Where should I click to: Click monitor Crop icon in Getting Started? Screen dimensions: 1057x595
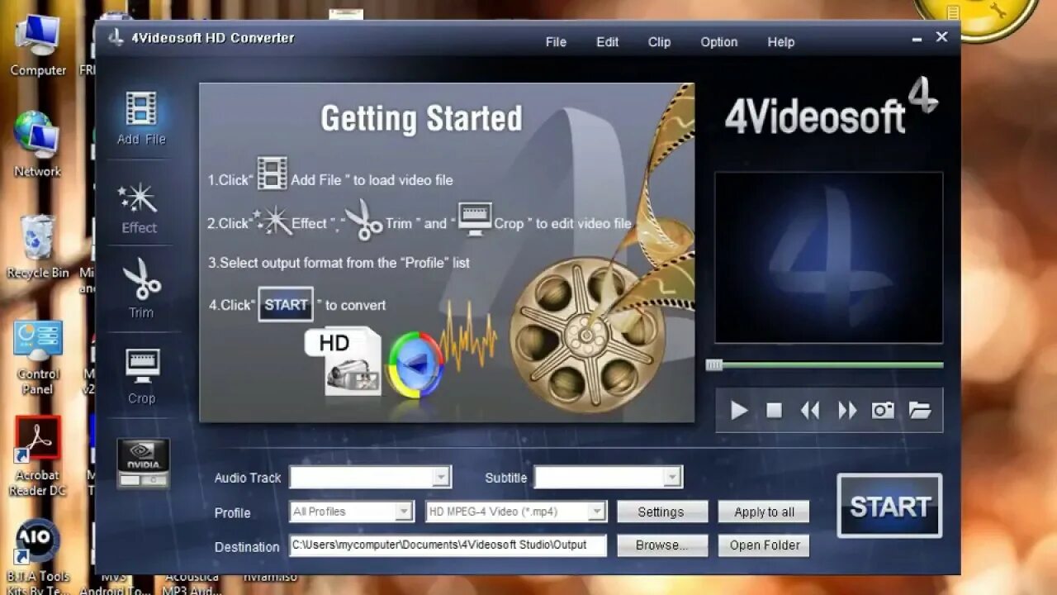[x=475, y=220]
